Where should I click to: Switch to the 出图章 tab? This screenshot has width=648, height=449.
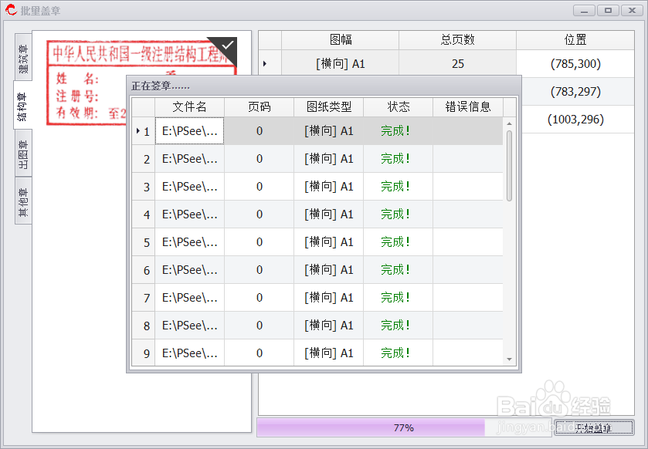23,153
